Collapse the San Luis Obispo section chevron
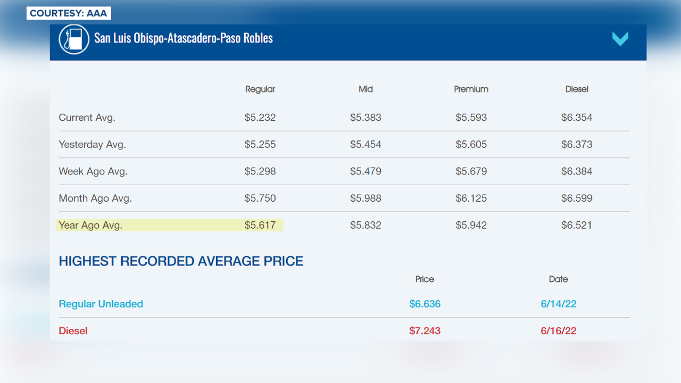The height and width of the screenshot is (383, 681). [x=620, y=39]
